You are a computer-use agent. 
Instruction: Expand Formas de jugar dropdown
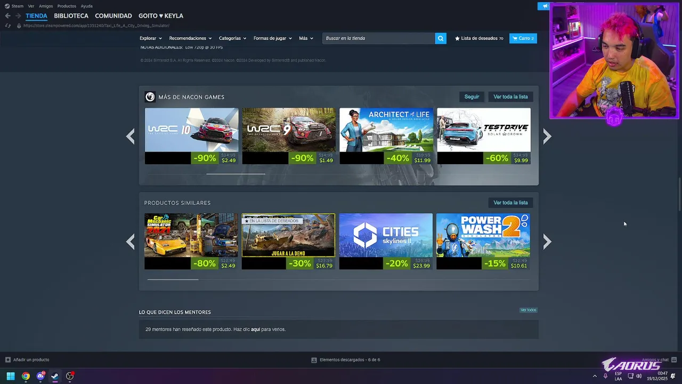[x=273, y=38]
